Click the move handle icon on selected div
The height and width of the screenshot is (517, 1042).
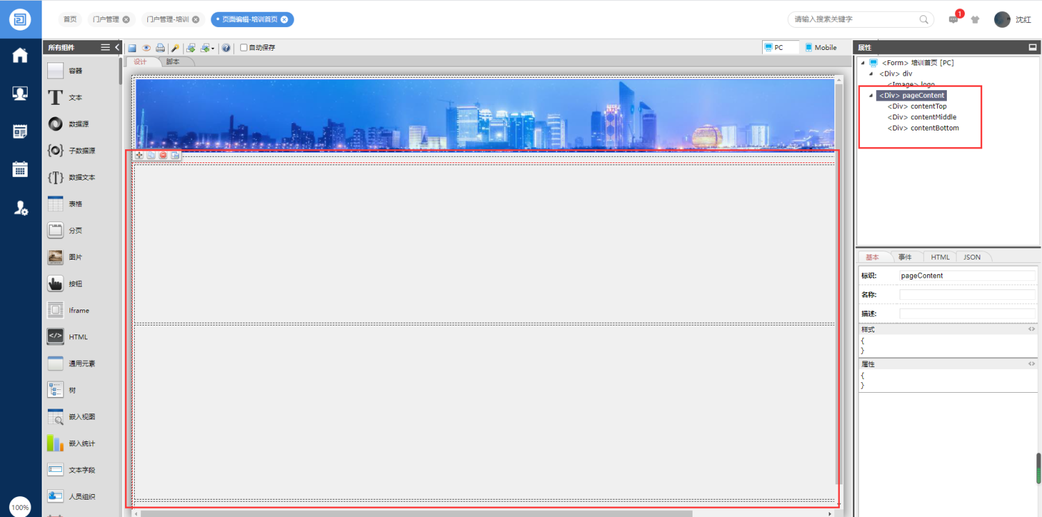[140, 155]
